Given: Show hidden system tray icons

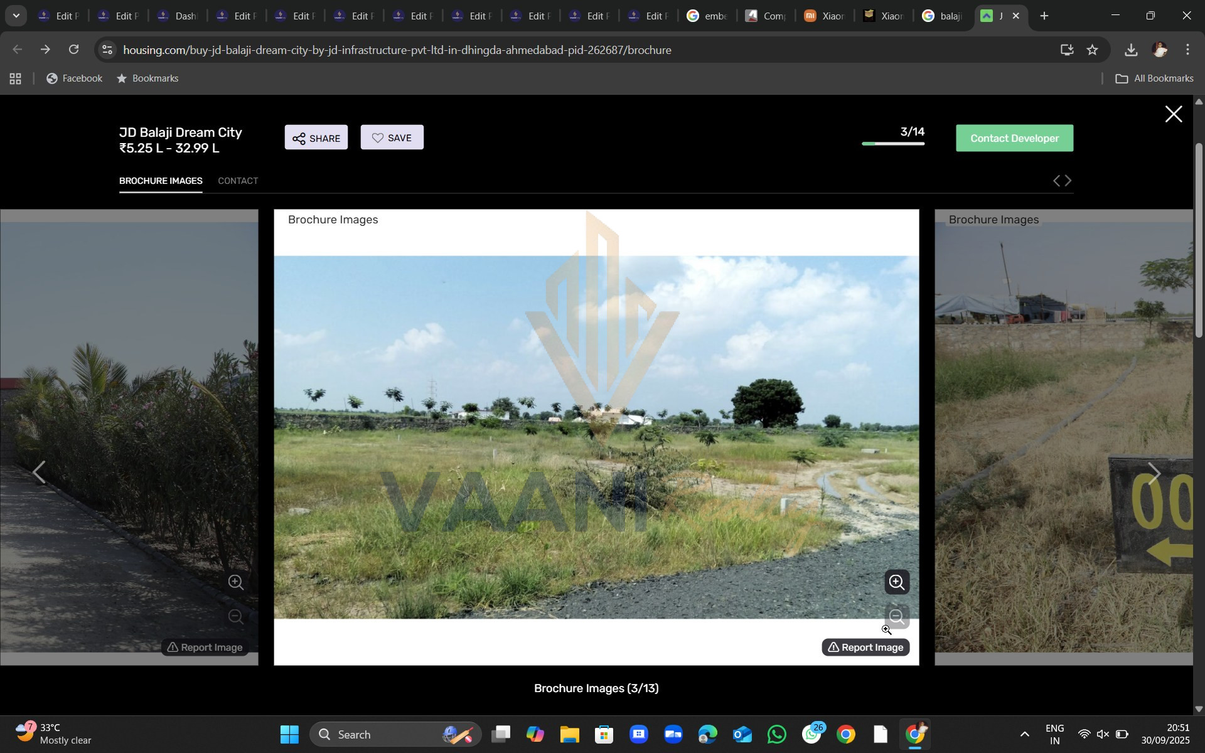Looking at the screenshot, I should (1024, 734).
